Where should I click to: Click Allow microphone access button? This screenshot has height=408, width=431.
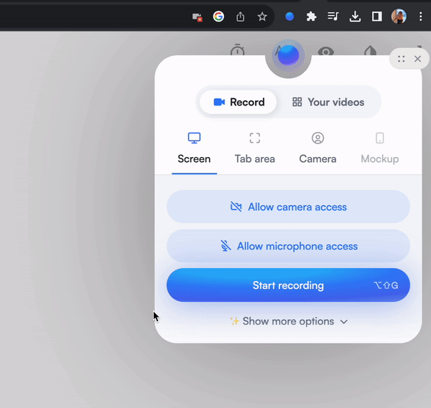[288, 246]
